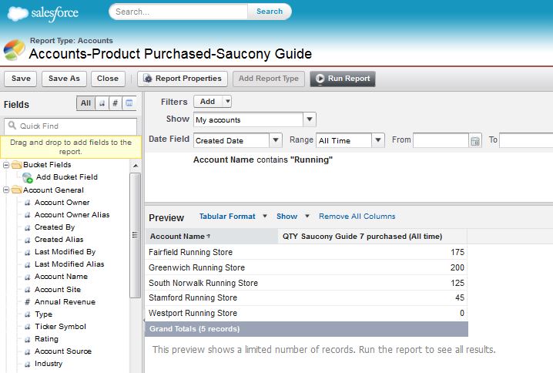Select the Last Modified Alias field
Image resolution: width=553 pixels, height=373 pixels.
point(69,264)
